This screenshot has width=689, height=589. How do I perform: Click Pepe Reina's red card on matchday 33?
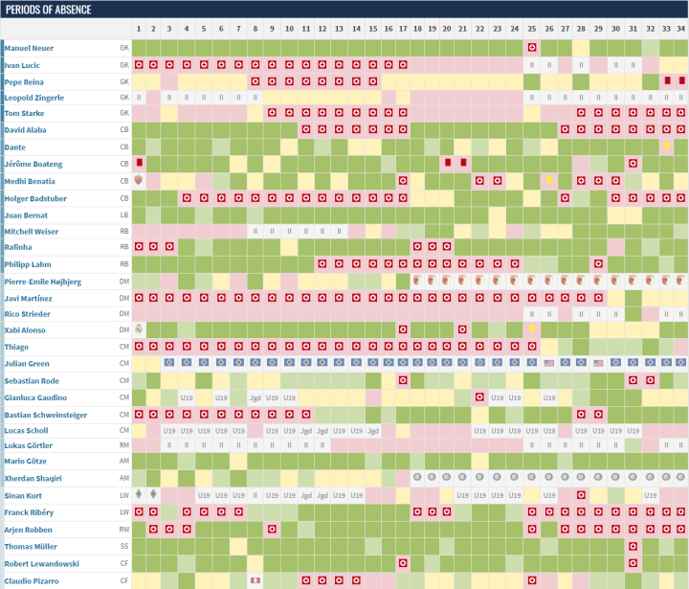click(667, 80)
